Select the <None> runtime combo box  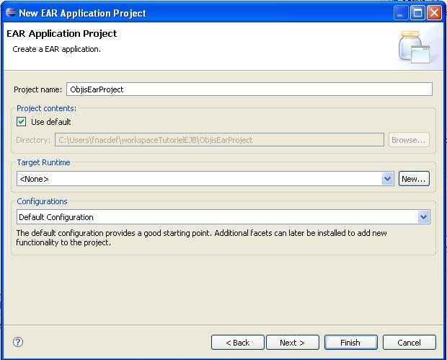point(205,179)
